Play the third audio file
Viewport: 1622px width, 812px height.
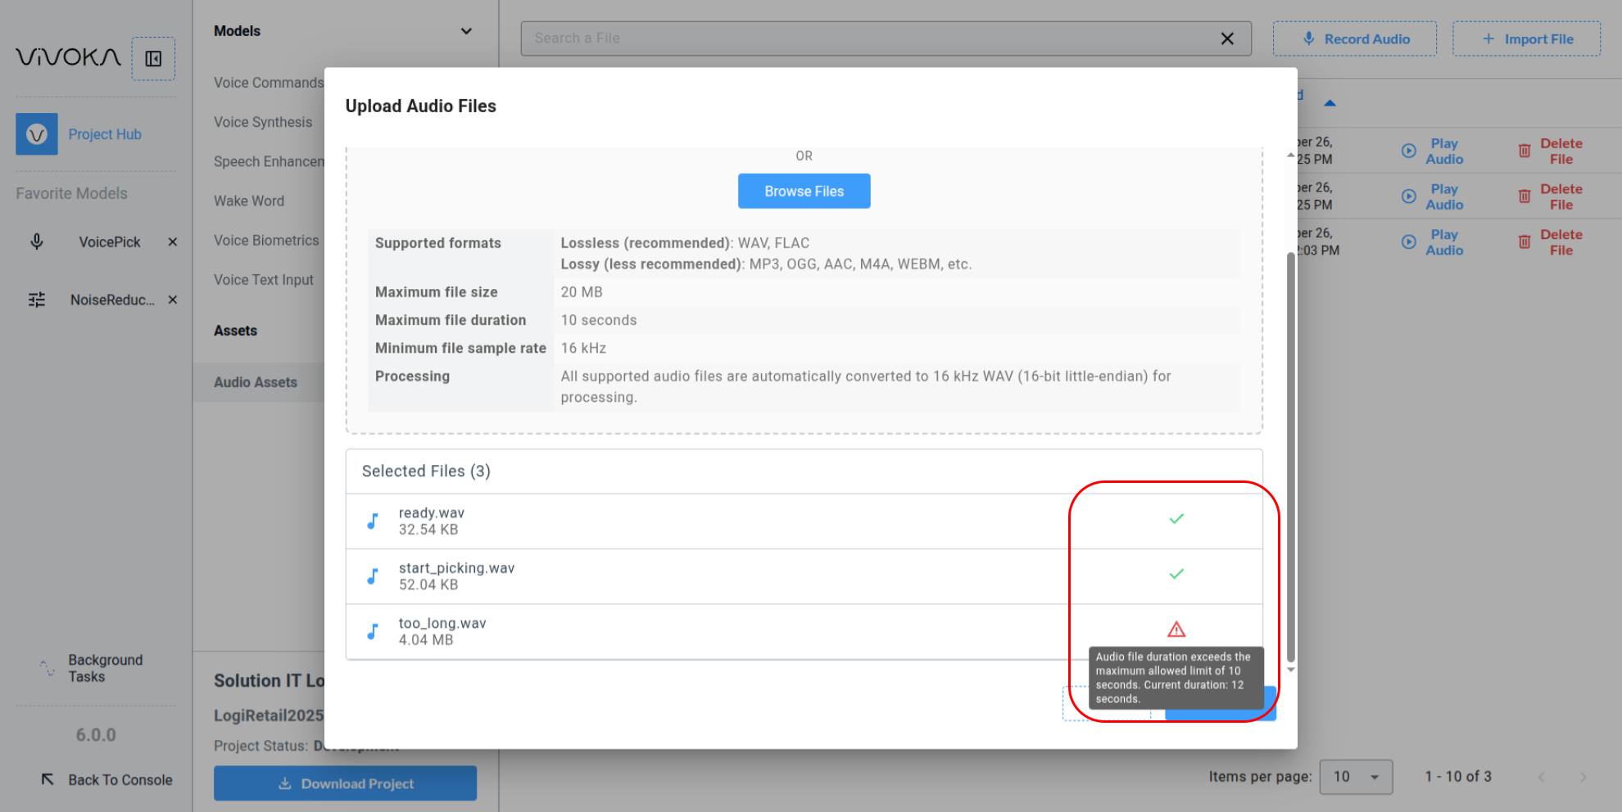tap(1433, 242)
